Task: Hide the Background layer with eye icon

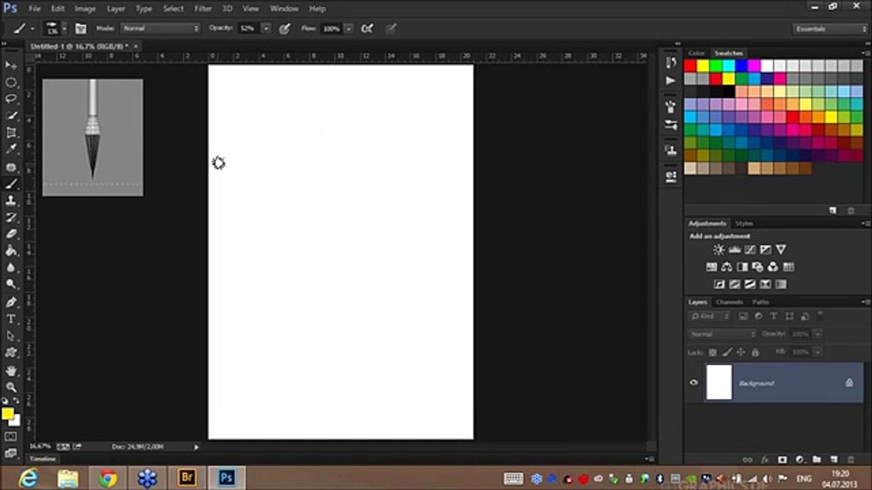Action: point(694,382)
